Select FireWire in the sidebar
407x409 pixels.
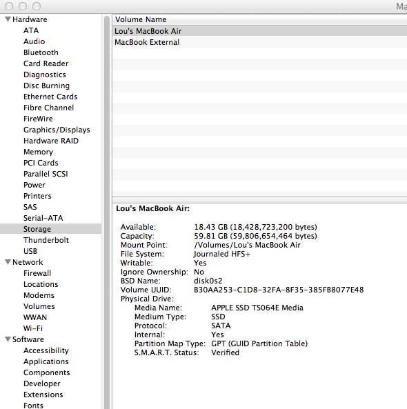coord(38,119)
